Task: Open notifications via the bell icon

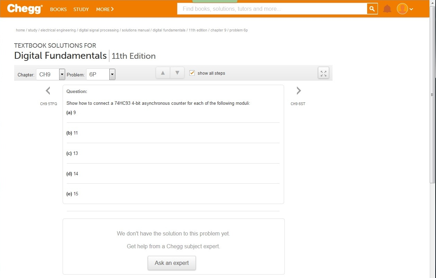Action: pos(387,9)
